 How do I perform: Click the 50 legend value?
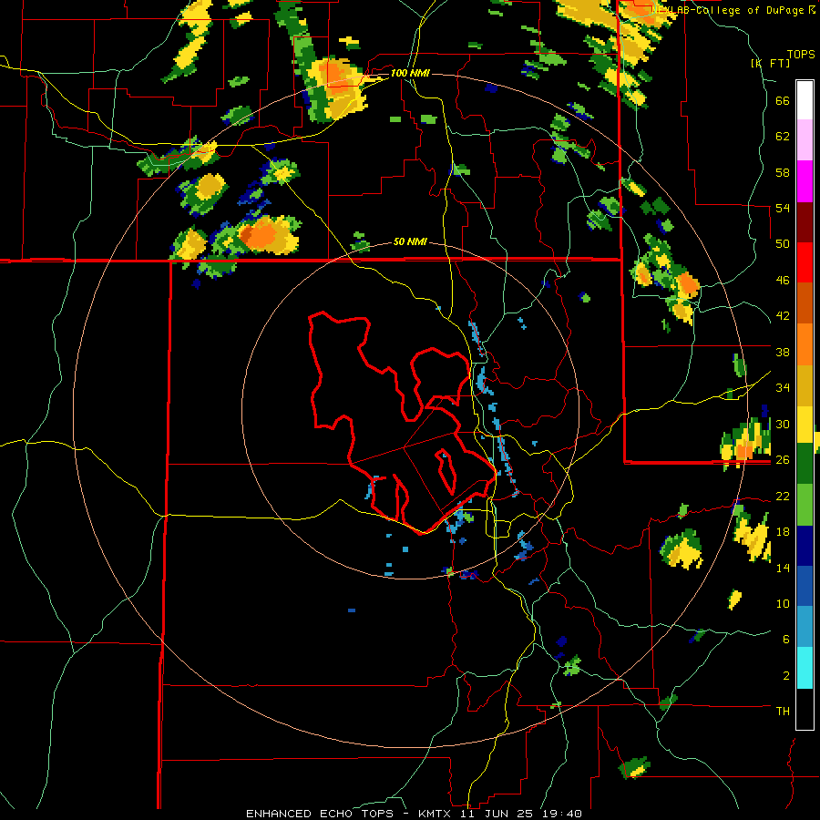point(783,243)
